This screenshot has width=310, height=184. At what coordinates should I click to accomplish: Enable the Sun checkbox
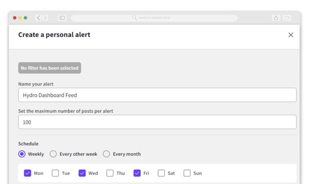click(x=187, y=173)
